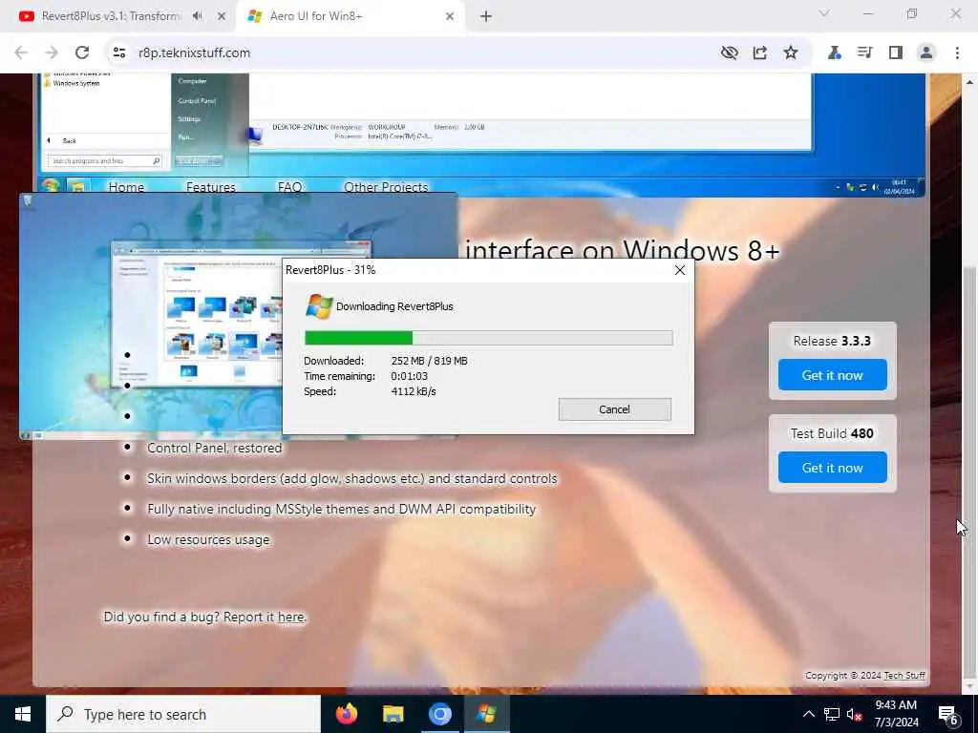Open media controls icon in toolbar
The width and height of the screenshot is (978, 733).
click(864, 53)
